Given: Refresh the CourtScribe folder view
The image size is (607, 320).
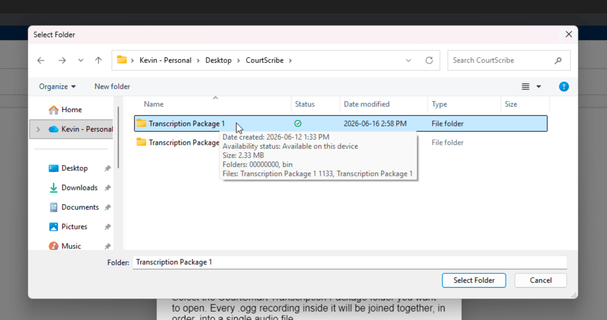Looking at the screenshot, I should pyautogui.click(x=429, y=60).
